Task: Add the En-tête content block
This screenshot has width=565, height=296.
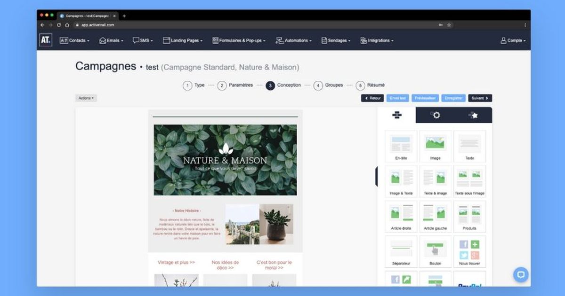Action: tap(401, 146)
